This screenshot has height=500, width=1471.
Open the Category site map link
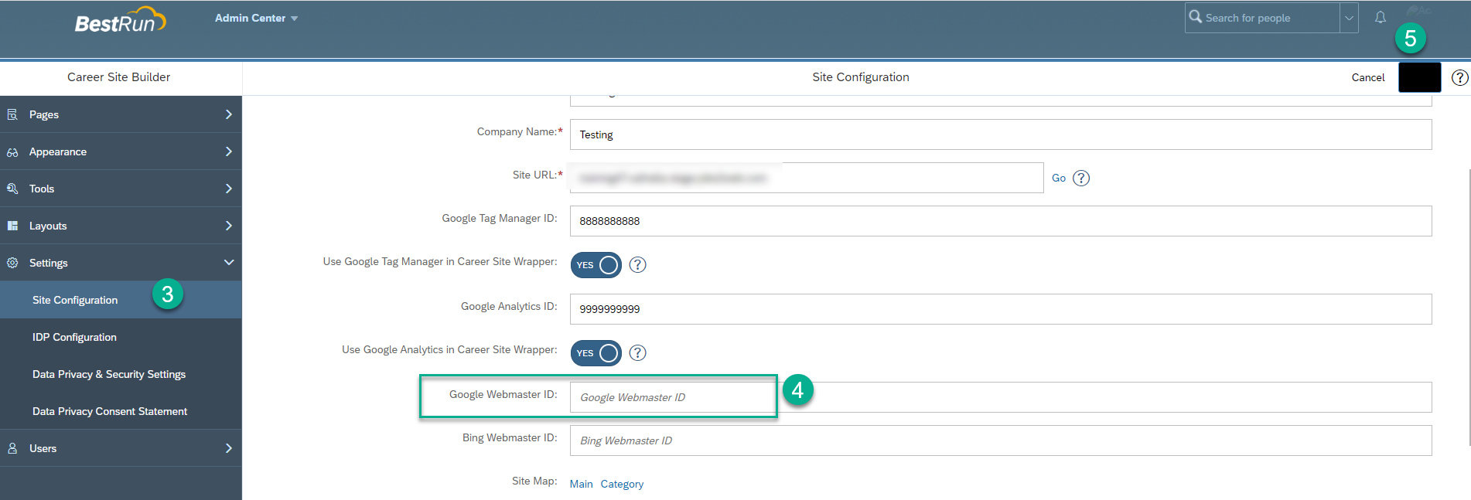click(622, 484)
